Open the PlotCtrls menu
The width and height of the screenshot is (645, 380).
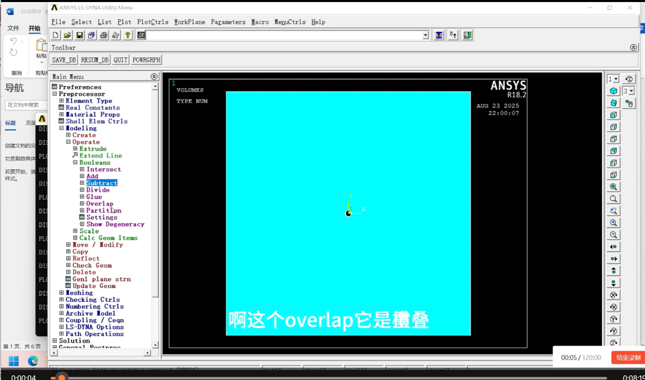[153, 22]
